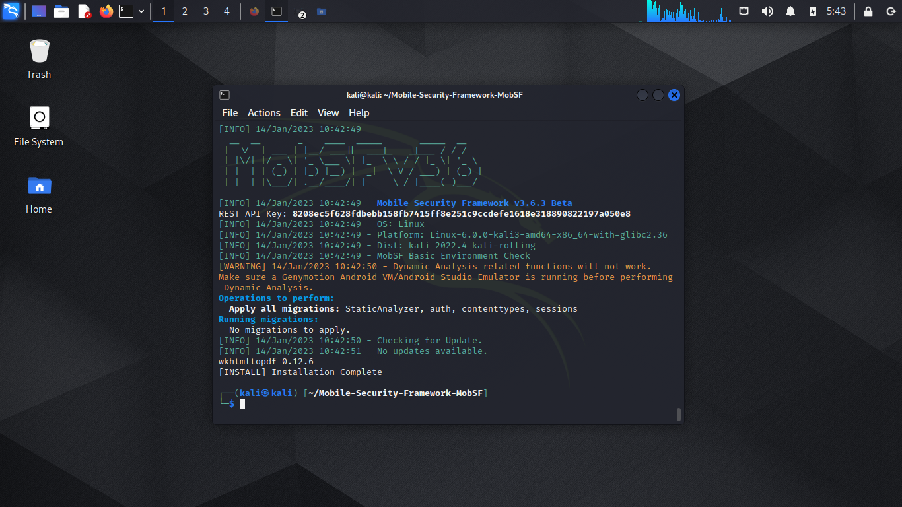Click the terminal icon in window titlebar
The height and width of the screenshot is (507, 902).
[x=225, y=95]
